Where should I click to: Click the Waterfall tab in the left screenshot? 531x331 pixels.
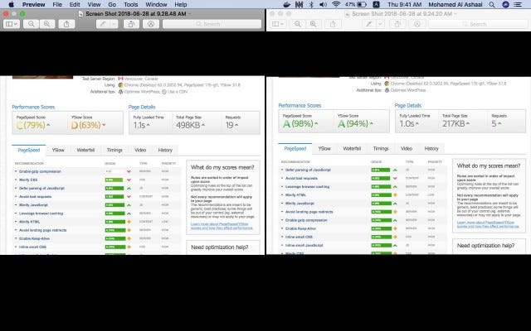tap(85, 150)
